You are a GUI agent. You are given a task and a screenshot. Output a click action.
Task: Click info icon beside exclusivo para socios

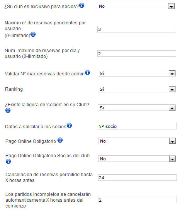click(82, 5)
